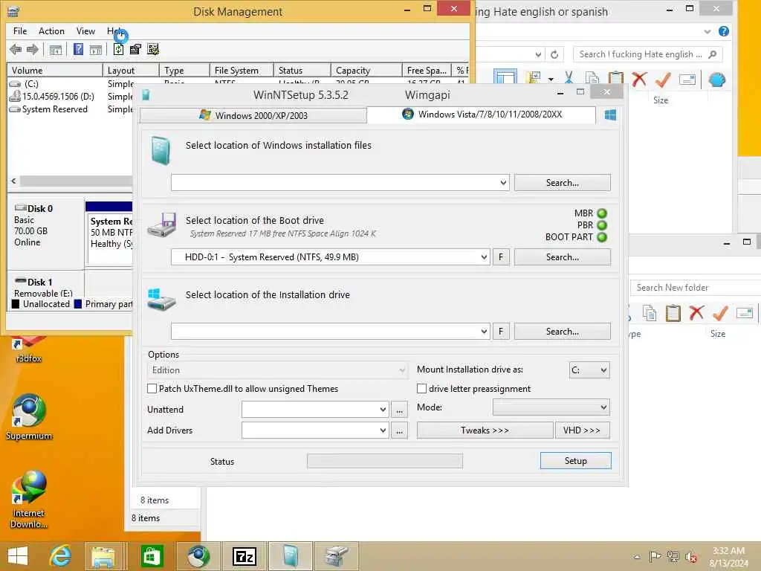The height and width of the screenshot is (571, 761).
Task: Expand Explorer address bar history dropdown
Action: click(x=538, y=54)
